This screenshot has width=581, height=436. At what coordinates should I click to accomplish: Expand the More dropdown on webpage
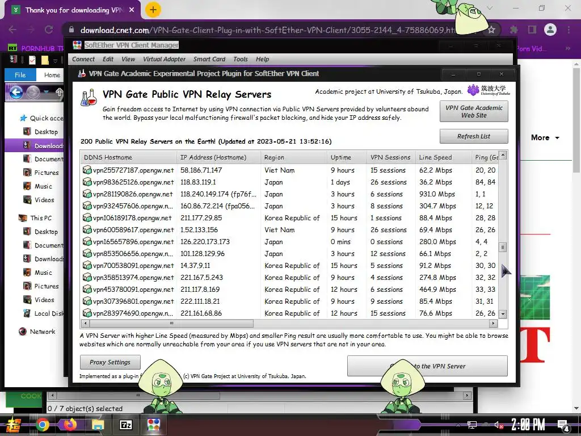pos(545,137)
